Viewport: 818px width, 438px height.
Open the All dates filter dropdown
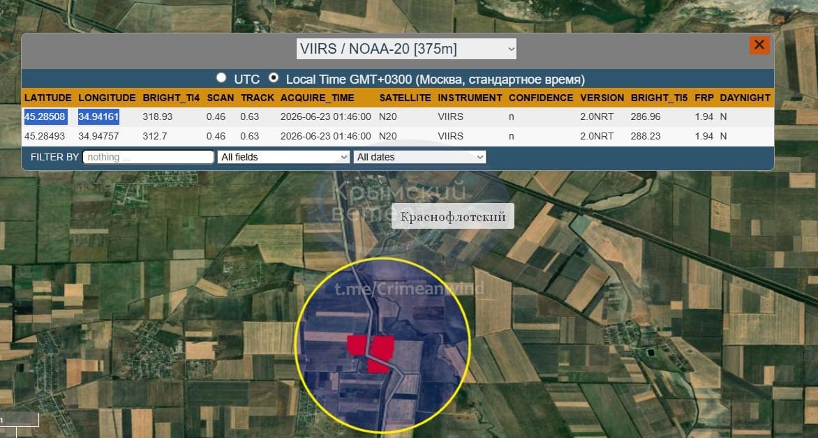tap(419, 157)
